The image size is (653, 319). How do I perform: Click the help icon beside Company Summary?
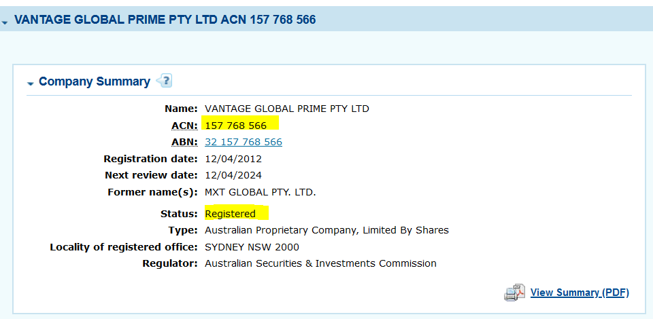(164, 81)
